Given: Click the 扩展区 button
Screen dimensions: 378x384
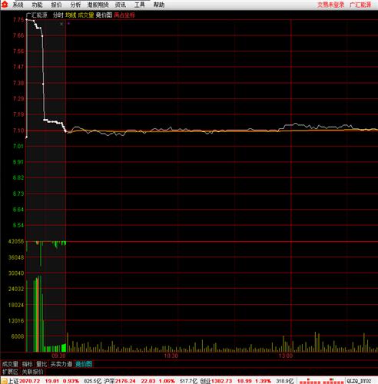Looking at the screenshot, I should pos(10,372).
